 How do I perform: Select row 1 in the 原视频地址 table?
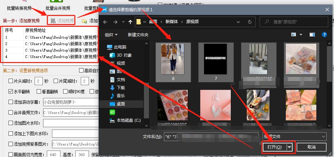click(50, 37)
